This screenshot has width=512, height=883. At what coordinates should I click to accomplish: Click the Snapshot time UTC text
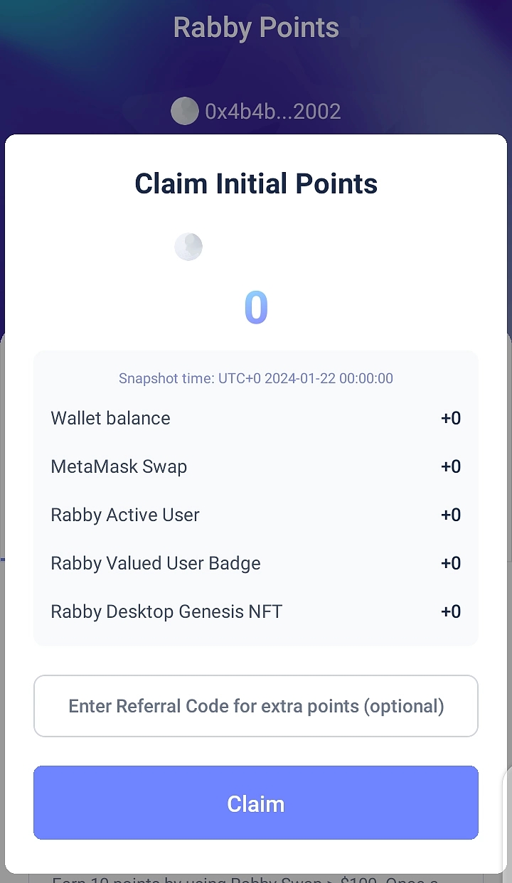(x=256, y=378)
